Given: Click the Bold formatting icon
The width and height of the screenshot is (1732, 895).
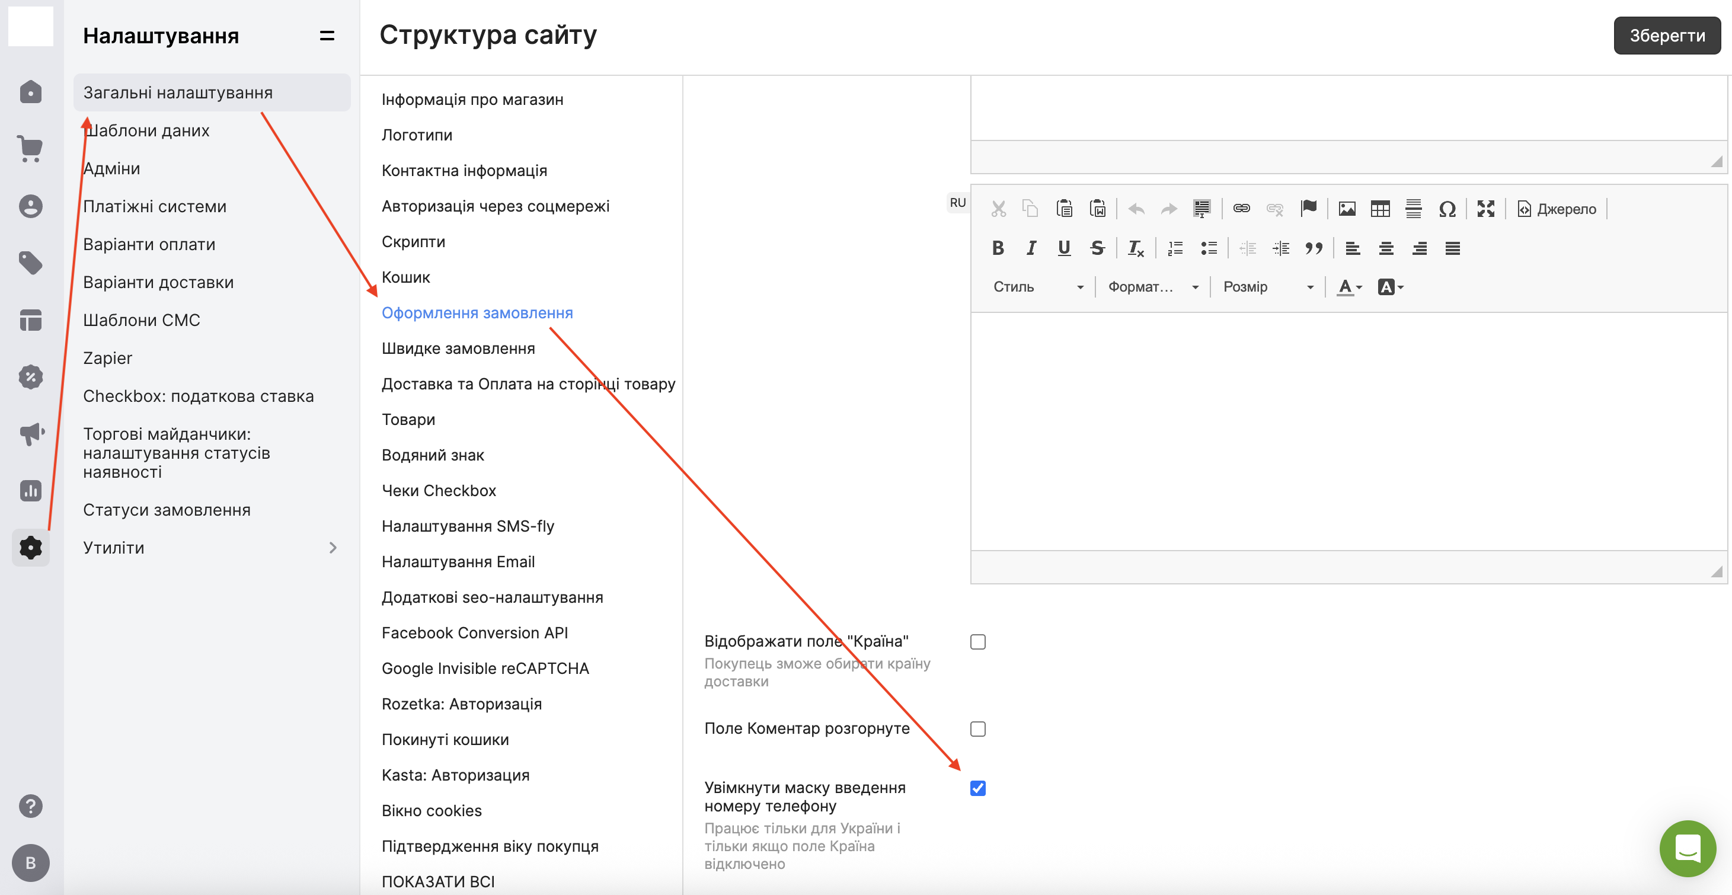Looking at the screenshot, I should pyautogui.click(x=998, y=248).
